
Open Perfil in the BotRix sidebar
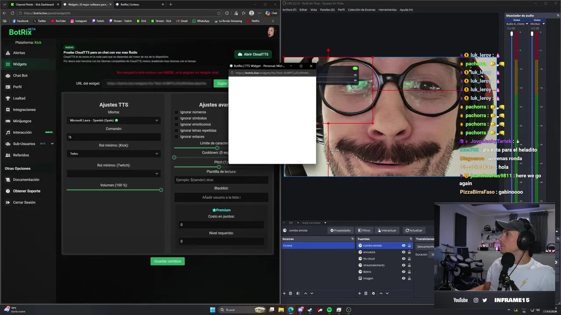pos(17,87)
